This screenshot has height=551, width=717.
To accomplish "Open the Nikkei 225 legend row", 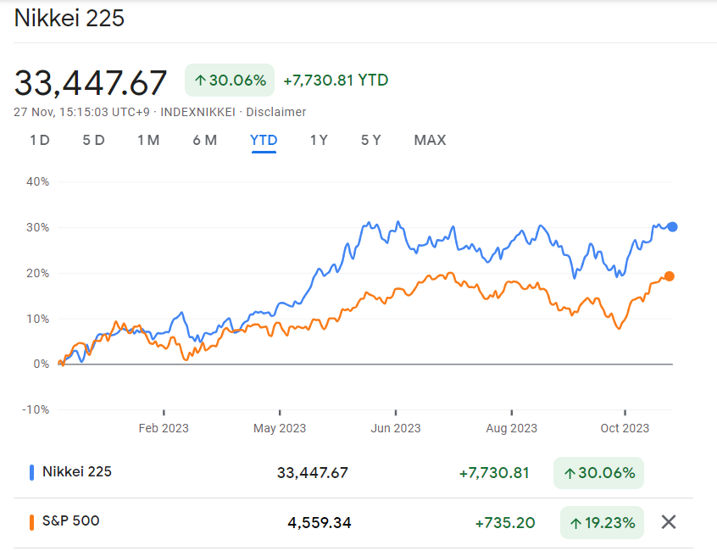I will point(77,472).
